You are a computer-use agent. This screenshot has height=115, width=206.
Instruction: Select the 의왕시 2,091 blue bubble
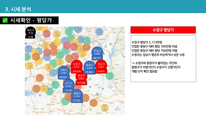64,71
